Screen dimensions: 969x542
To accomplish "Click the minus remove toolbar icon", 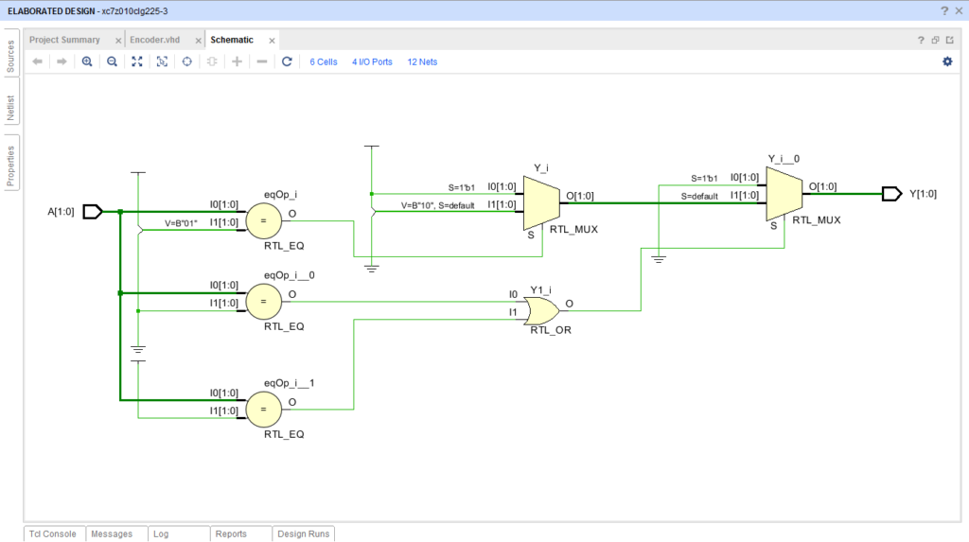I will [262, 61].
